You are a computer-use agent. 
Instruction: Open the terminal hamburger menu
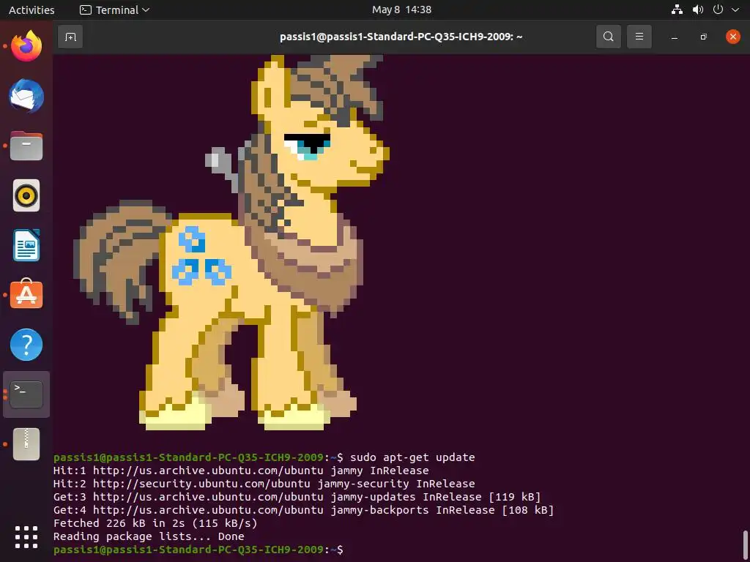tap(639, 37)
